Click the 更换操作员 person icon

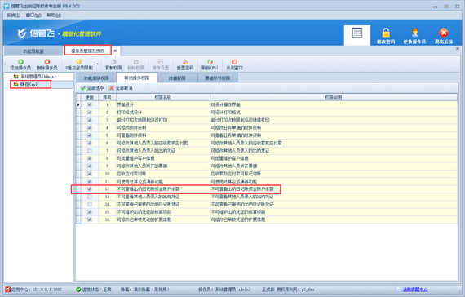pyautogui.click(x=414, y=33)
